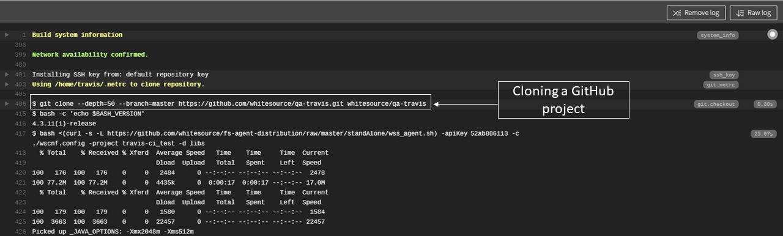Screen dimensions: 783x236
Task: Open the Raw log view
Action: click(753, 13)
